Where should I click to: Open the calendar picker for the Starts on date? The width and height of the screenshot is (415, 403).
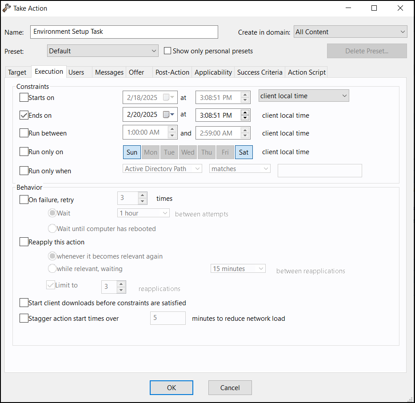click(171, 97)
